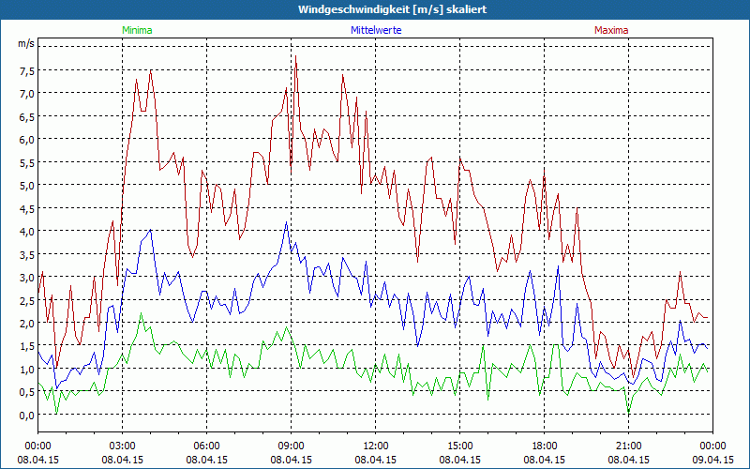Click the 1,0 y-axis value
750x469 pixels.
pos(27,370)
